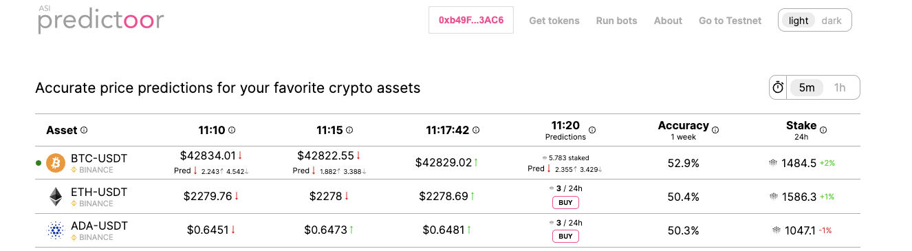Switch theme to dark mode
This screenshot has height=251, width=912.
[832, 21]
